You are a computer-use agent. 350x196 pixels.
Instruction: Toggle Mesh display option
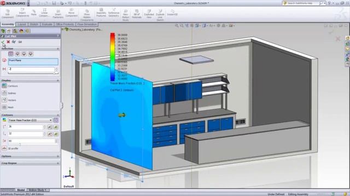click(x=4, y=107)
